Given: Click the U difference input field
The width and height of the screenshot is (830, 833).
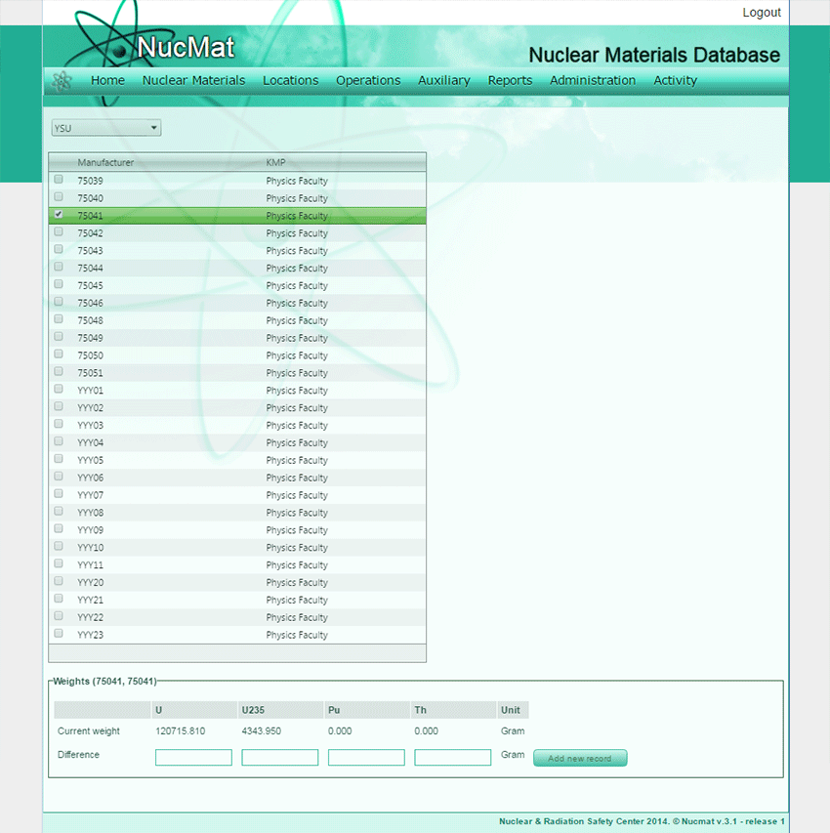Looking at the screenshot, I should click(193, 757).
